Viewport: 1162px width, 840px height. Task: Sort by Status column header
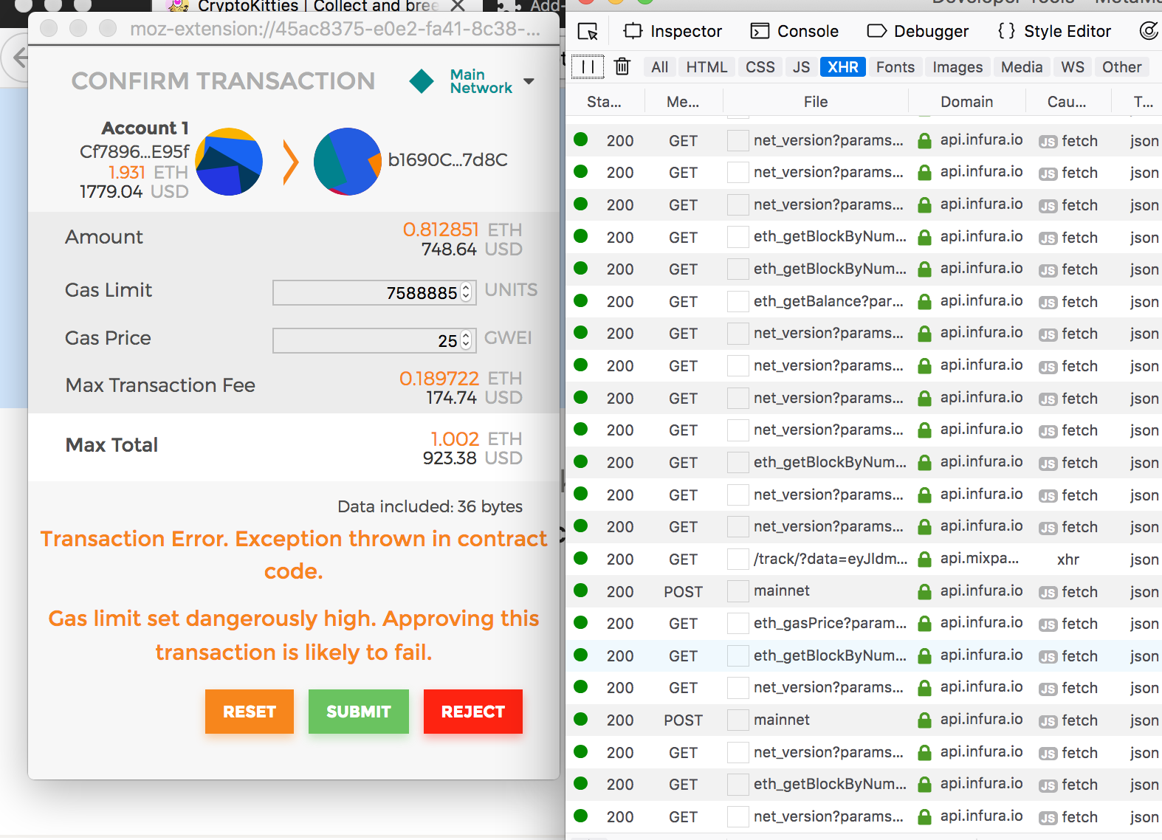point(604,102)
